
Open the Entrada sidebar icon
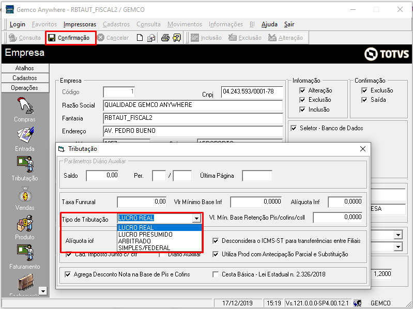[x=25, y=135]
